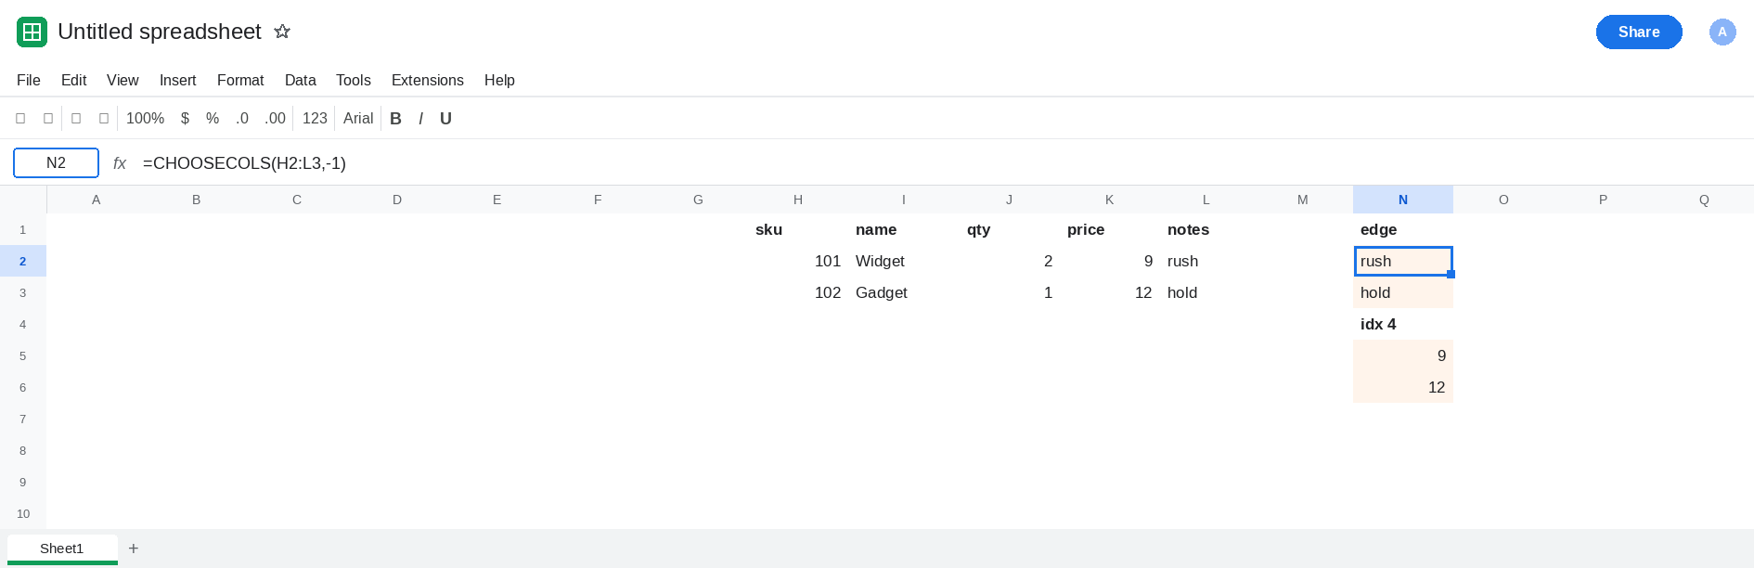Screen dimensions: 1754x568
Task: Open the 123 number format dropdown
Action: click(x=315, y=119)
